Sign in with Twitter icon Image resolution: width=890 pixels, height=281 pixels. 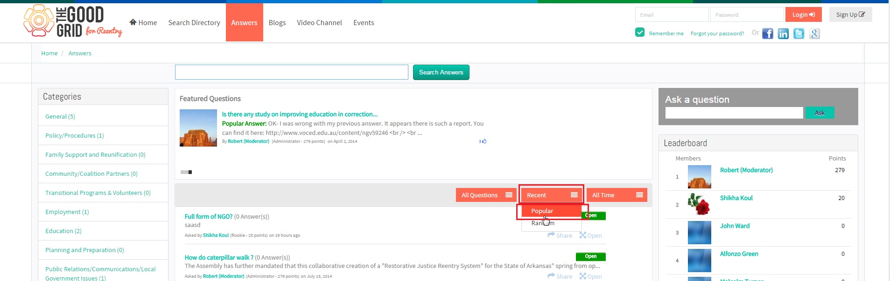pyautogui.click(x=799, y=33)
